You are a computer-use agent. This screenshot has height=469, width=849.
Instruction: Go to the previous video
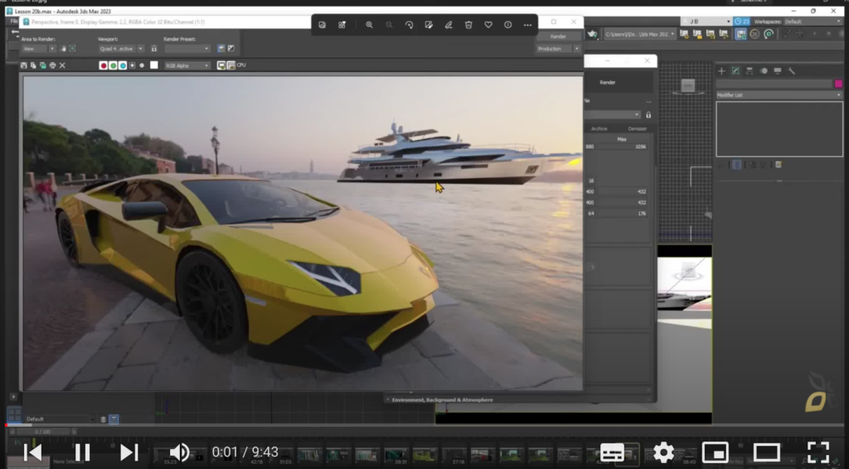[x=33, y=452]
